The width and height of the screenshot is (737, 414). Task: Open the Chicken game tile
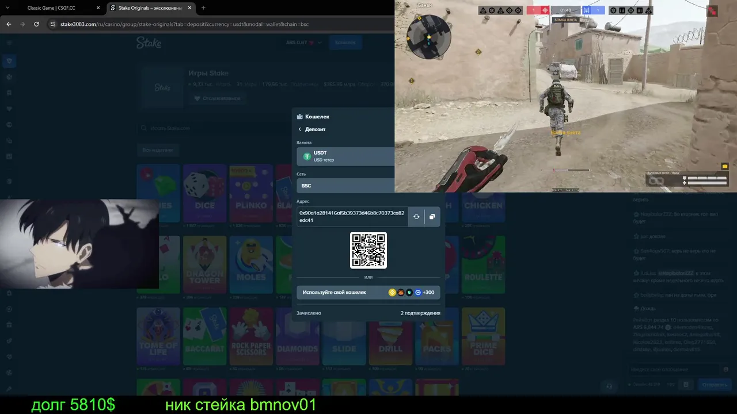click(x=483, y=207)
